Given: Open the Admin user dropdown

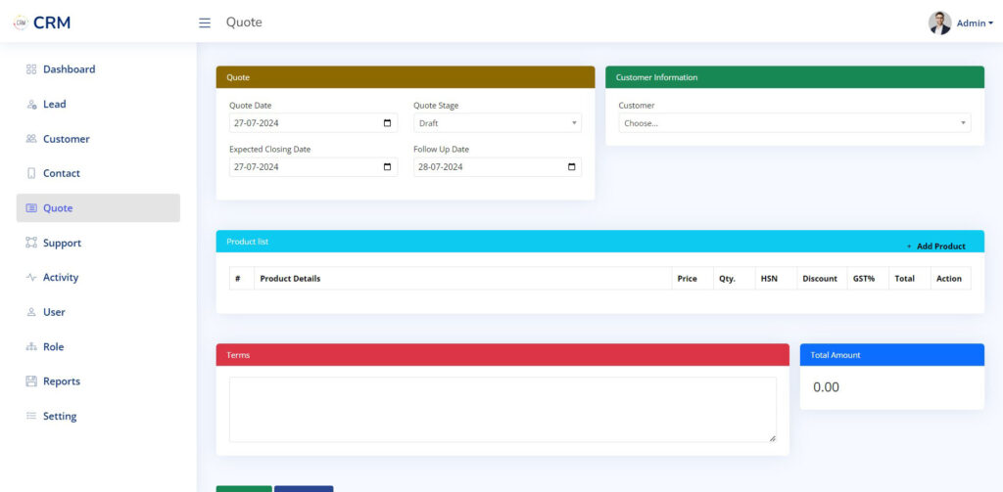Looking at the screenshot, I should point(975,23).
